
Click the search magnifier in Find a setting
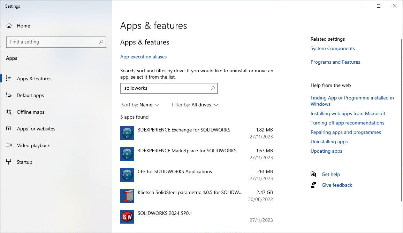[101, 42]
